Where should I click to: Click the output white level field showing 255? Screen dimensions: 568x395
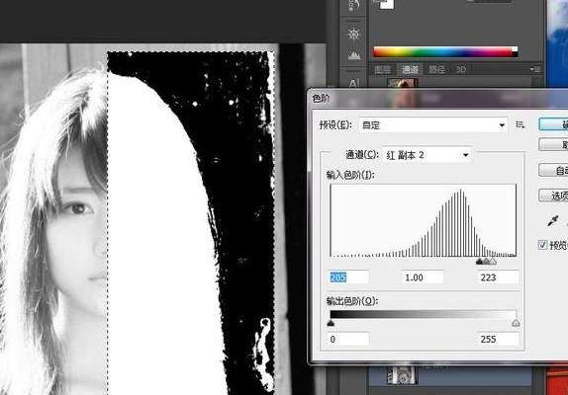[498, 339]
